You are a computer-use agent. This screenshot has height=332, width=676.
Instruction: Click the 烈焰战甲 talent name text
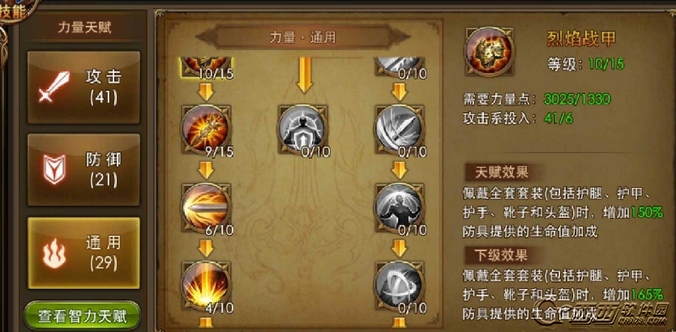click(581, 39)
